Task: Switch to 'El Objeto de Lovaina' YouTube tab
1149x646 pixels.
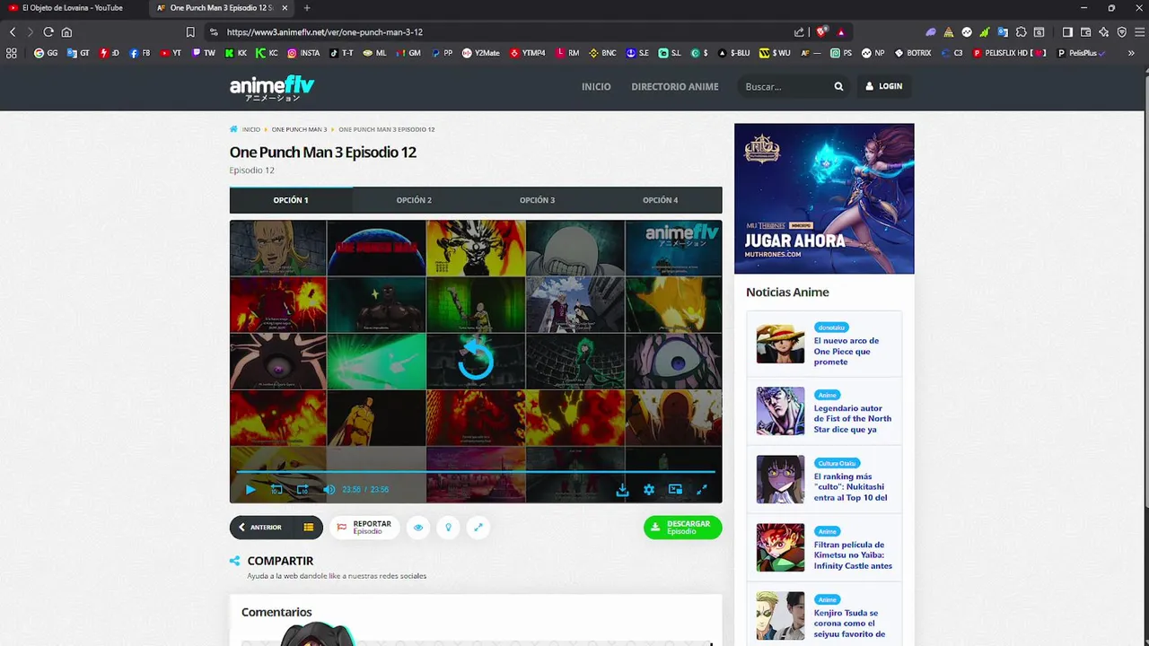Action: [72, 8]
